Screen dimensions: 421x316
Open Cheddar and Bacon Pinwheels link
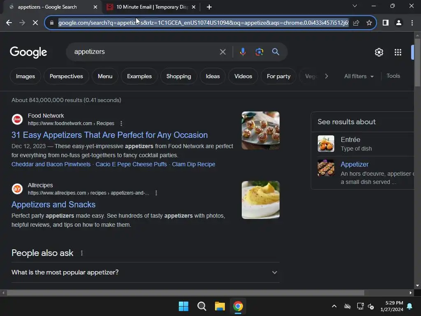click(51, 164)
